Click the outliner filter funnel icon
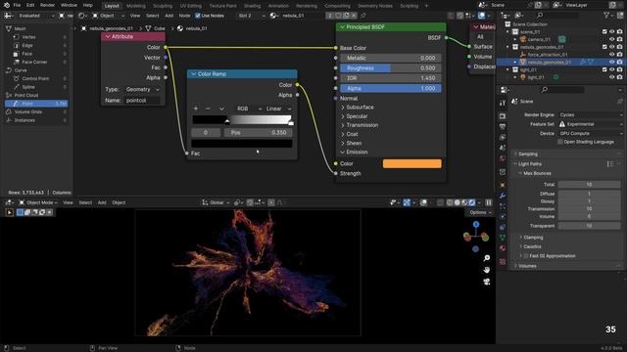Image resolution: width=627 pixels, height=352 pixels. pos(606,16)
